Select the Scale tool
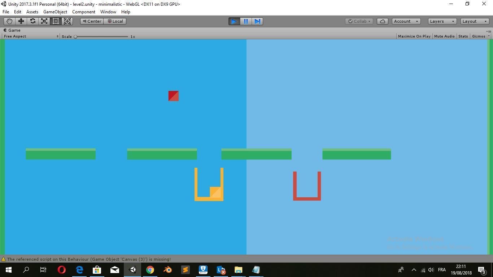493x277 pixels. pos(44,21)
